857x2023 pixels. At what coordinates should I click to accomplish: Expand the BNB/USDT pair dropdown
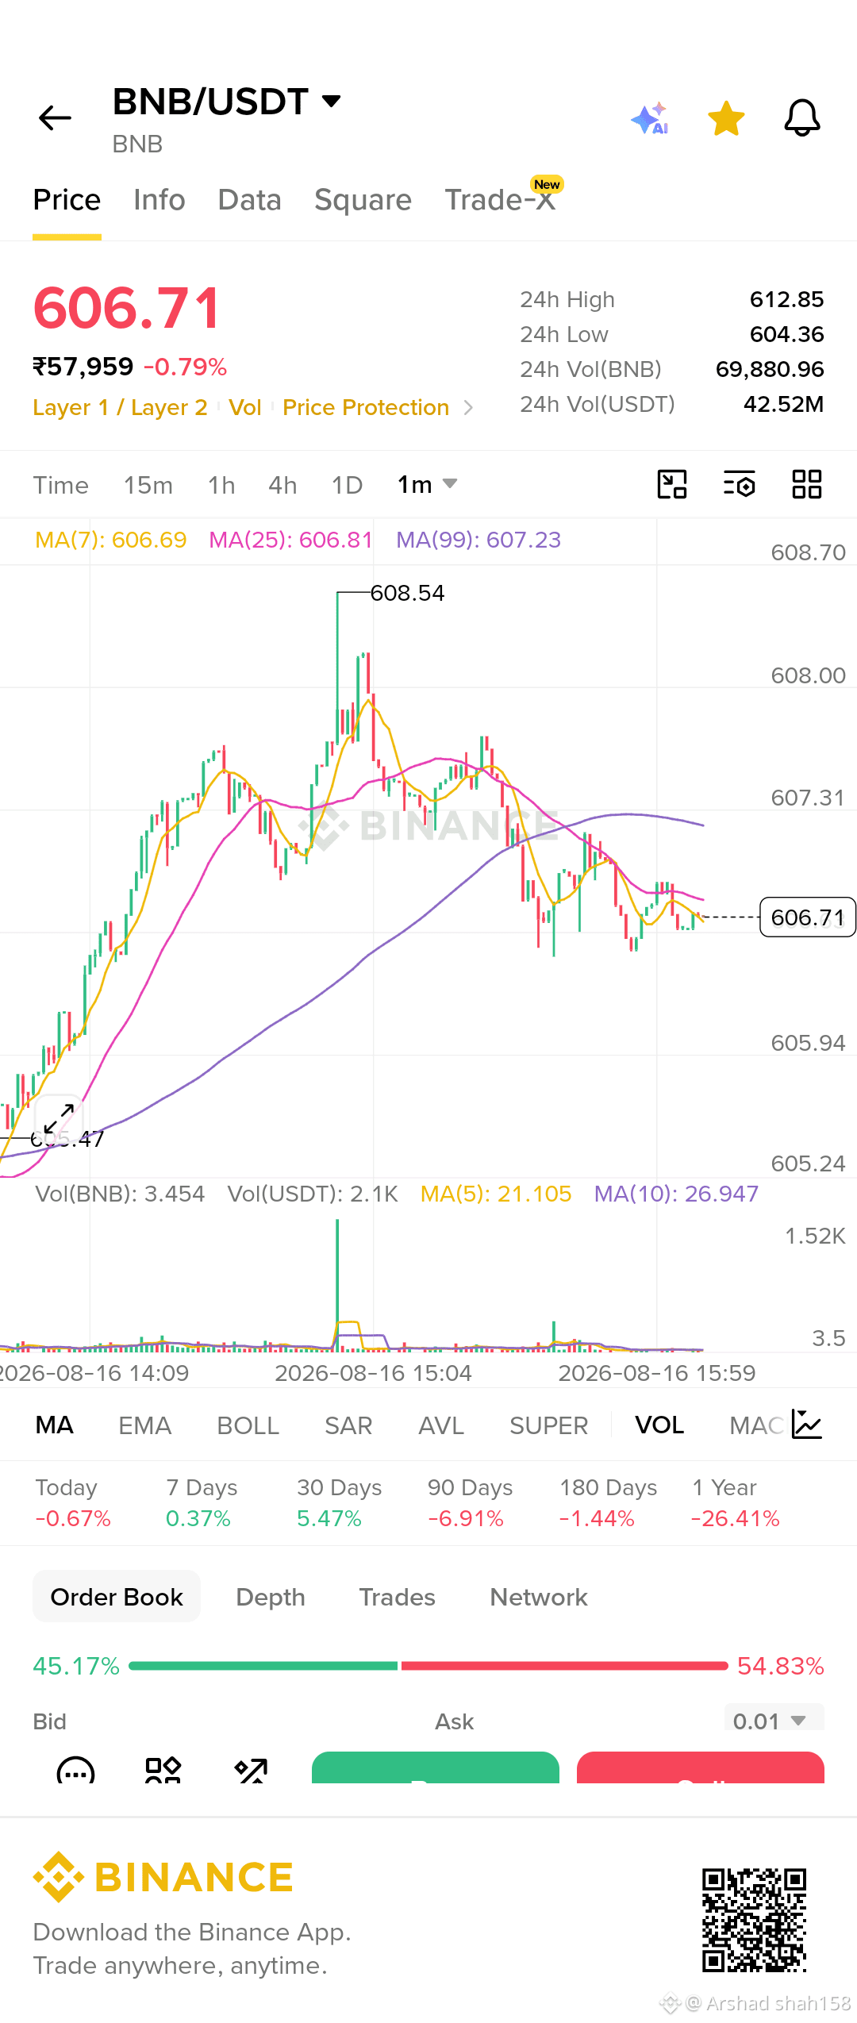pos(331,101)
